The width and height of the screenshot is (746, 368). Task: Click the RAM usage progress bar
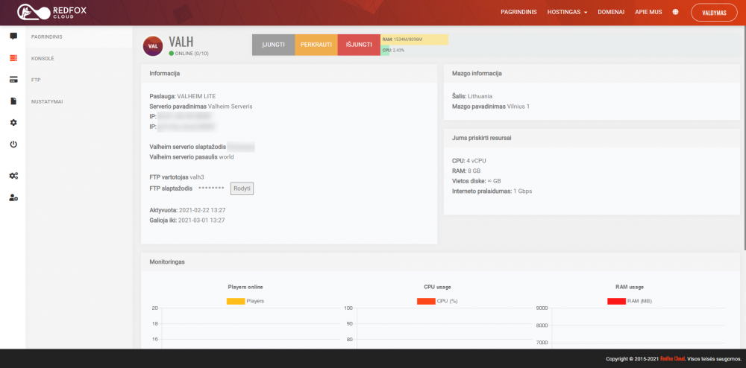[414, 40]
